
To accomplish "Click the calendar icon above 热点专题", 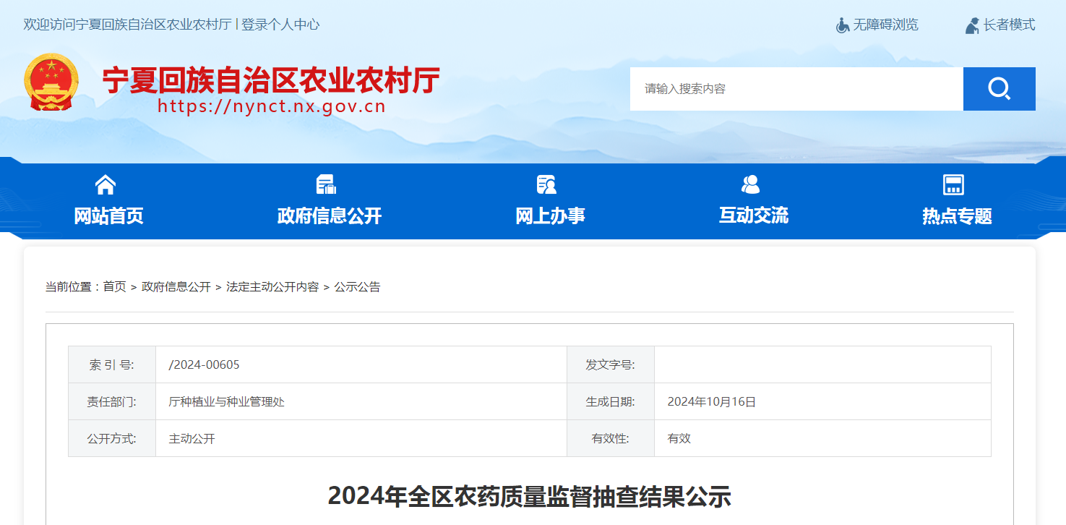I will [x=954, y=185].
